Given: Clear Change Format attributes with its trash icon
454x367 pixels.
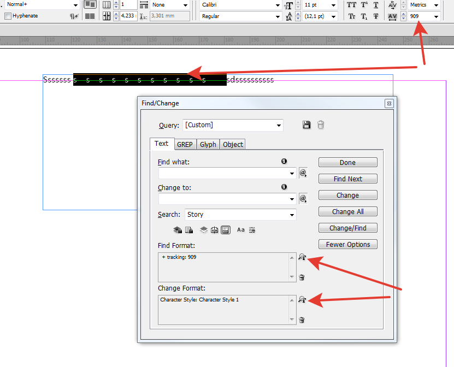Looking at the screenshot, I should pyautogui.click(x=302, y=320).
